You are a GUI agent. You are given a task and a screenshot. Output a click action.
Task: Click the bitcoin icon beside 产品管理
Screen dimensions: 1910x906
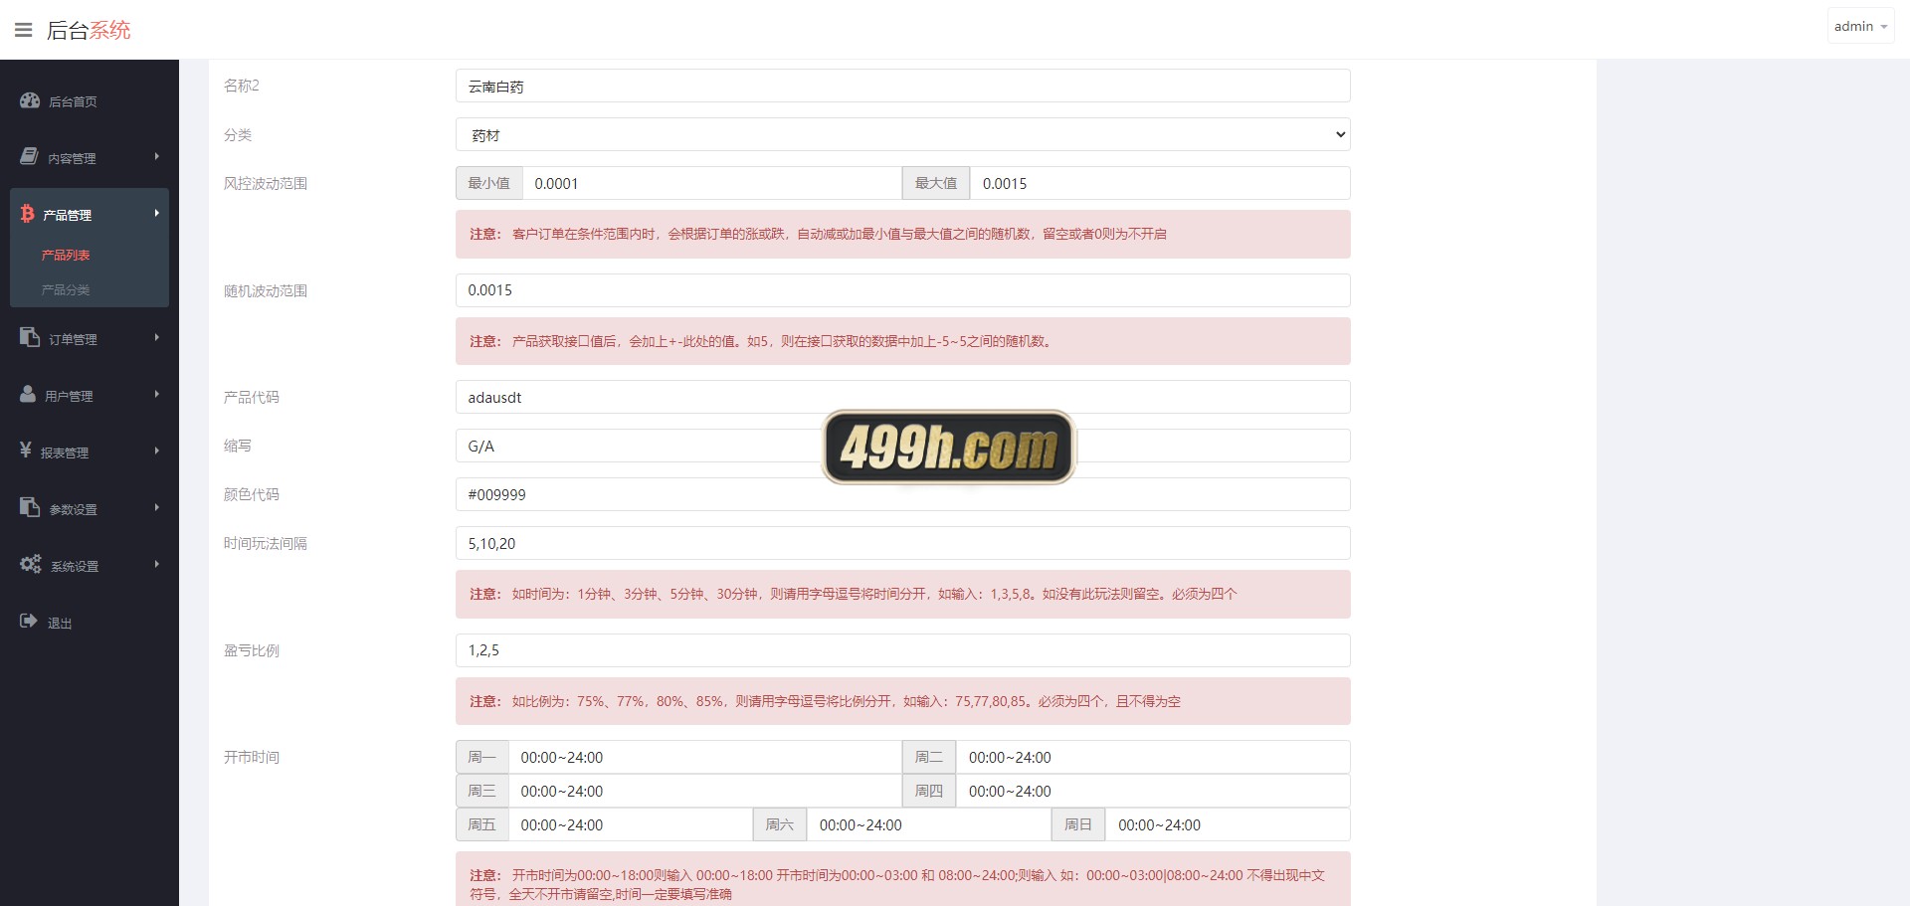(27, 214)
